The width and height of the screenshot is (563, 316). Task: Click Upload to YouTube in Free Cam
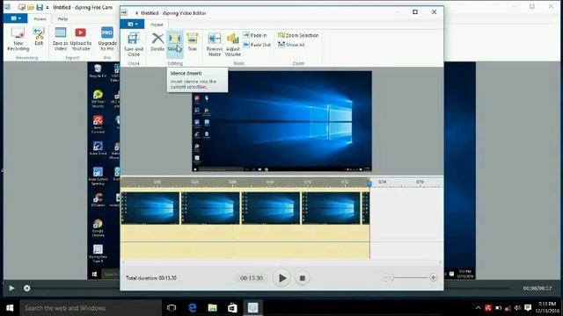point(80,39)
